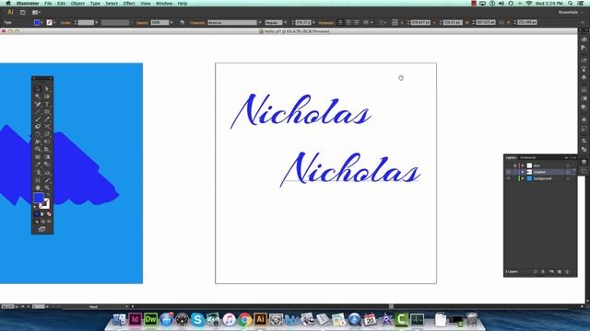This screenshot has height=331, width=590.
Task: Open Essentials workspace switcher
Action: coord(570,12)
